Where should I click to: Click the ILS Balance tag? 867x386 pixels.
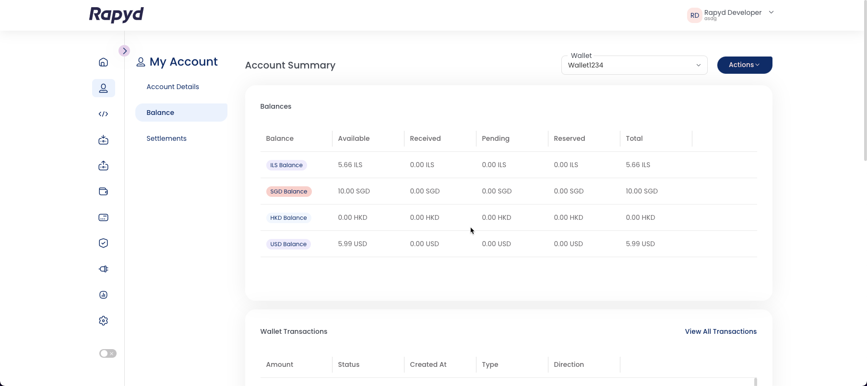click(x=286, y=165)
